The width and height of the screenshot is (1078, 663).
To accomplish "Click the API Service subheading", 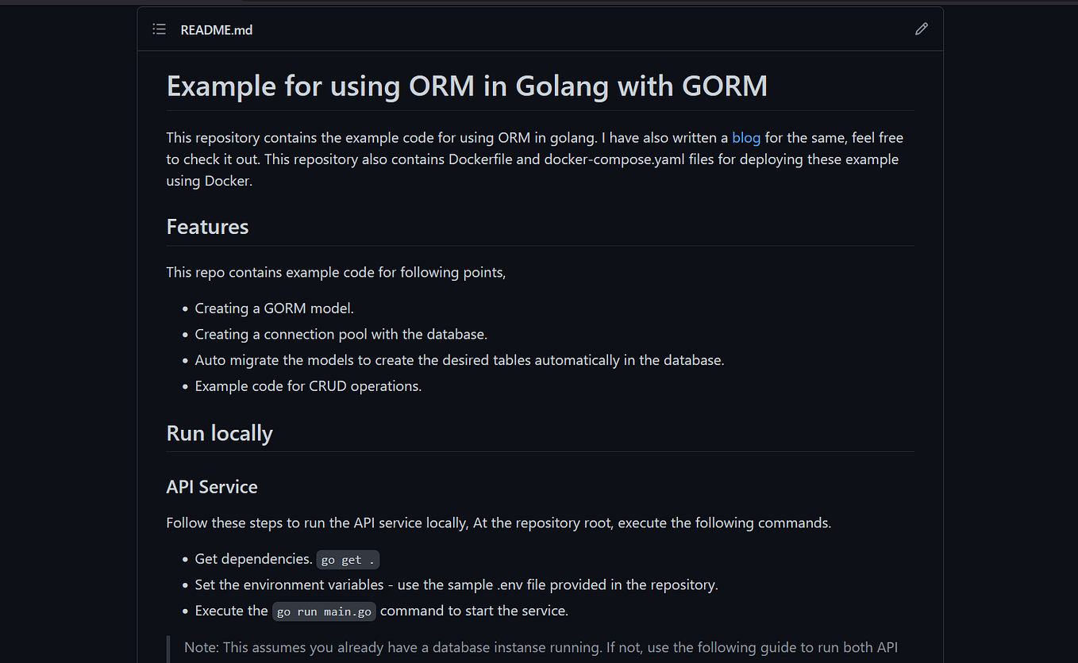I will click(x=212, y=486).
